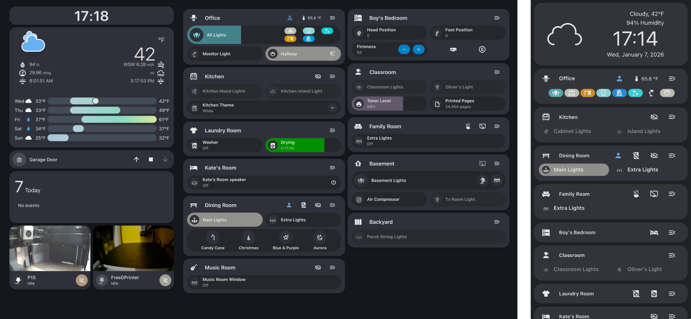Stop the garage door with the square button
Viewport: 691px width, 319px height.
pos(151,159)
